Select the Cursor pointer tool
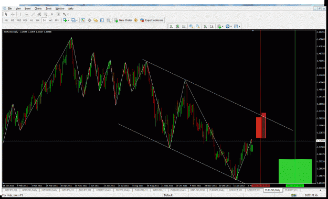This screenshot has width=328, height=199. (x=6, y=15)
